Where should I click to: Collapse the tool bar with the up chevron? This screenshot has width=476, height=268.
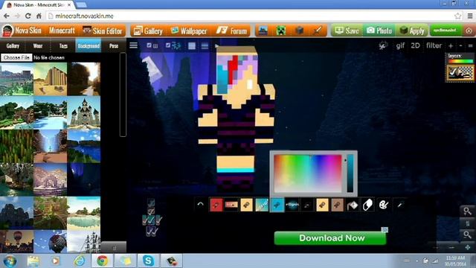200,205
